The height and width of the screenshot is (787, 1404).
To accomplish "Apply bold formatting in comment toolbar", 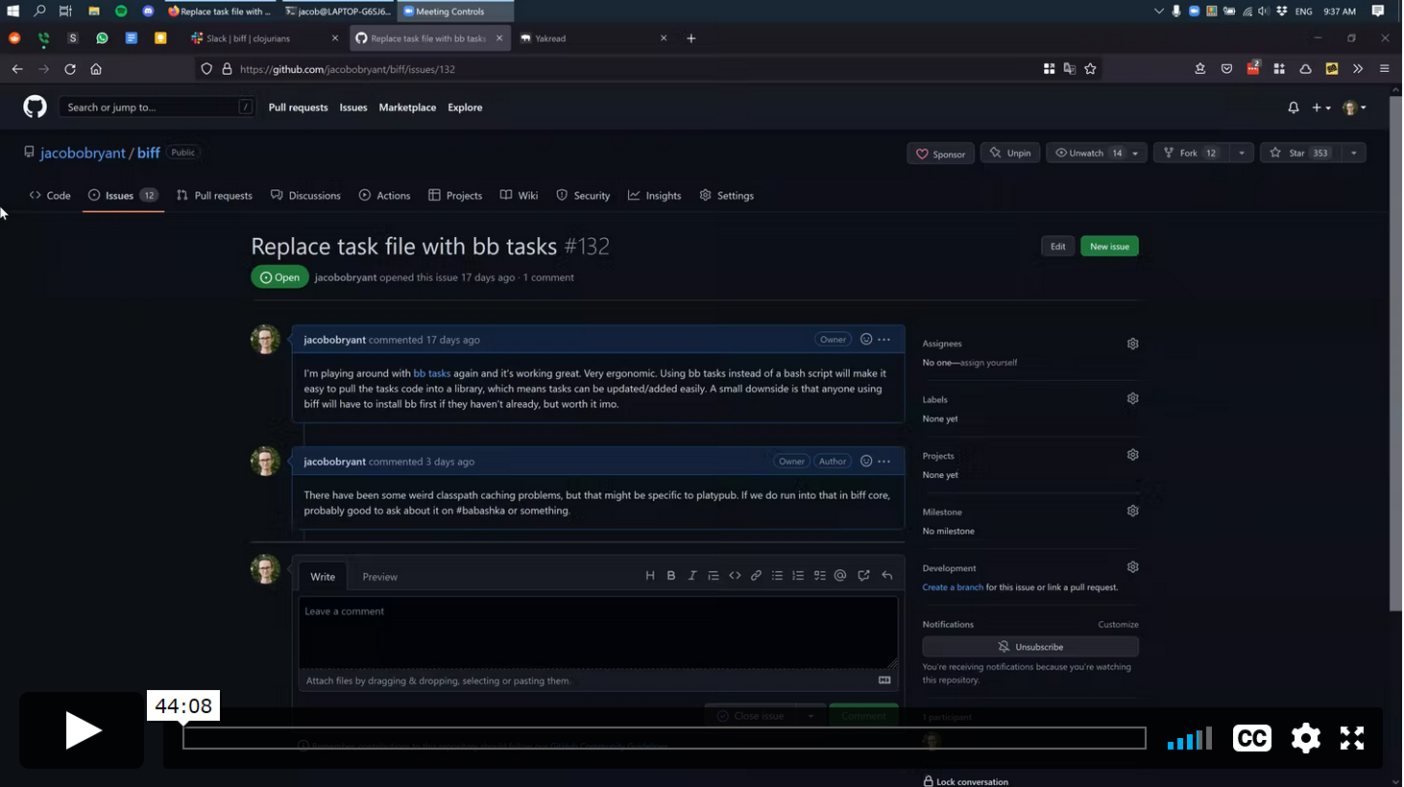I will 670,575.
